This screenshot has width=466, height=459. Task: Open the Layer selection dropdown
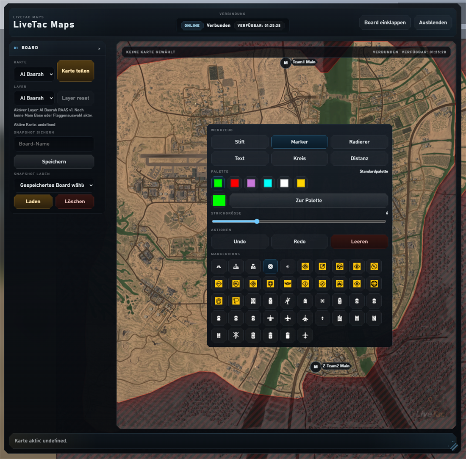tap(34, 98)
